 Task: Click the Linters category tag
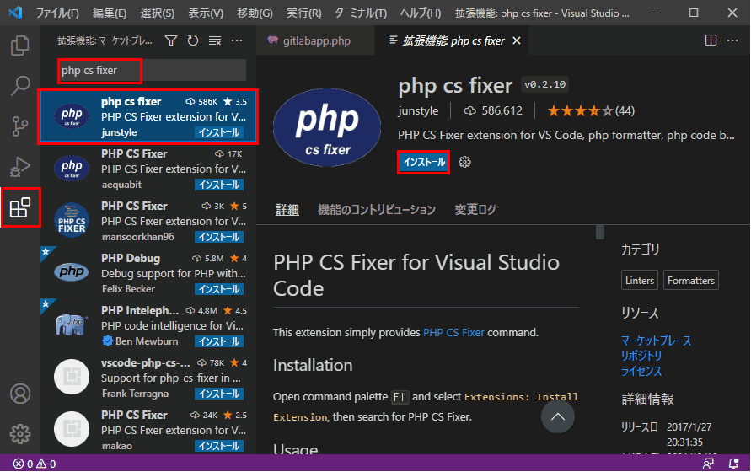point(640,281)
